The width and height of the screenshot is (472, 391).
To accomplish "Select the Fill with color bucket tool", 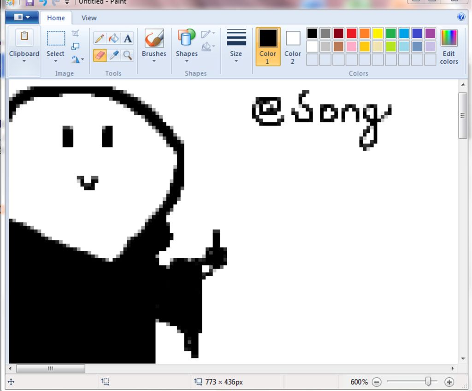I will tap(114, 38).
